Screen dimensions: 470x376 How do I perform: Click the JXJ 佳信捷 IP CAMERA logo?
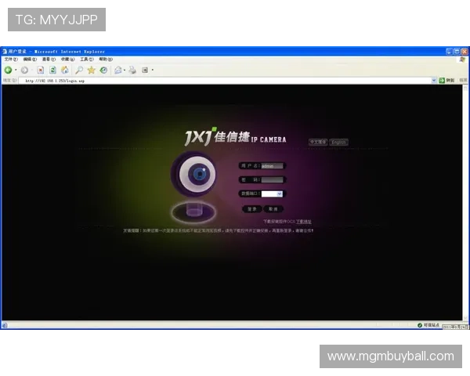(x=235, y=137)
